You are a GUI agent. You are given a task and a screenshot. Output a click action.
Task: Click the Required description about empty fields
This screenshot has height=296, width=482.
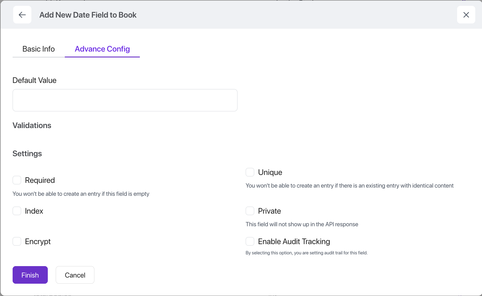(x=81, y=194)
